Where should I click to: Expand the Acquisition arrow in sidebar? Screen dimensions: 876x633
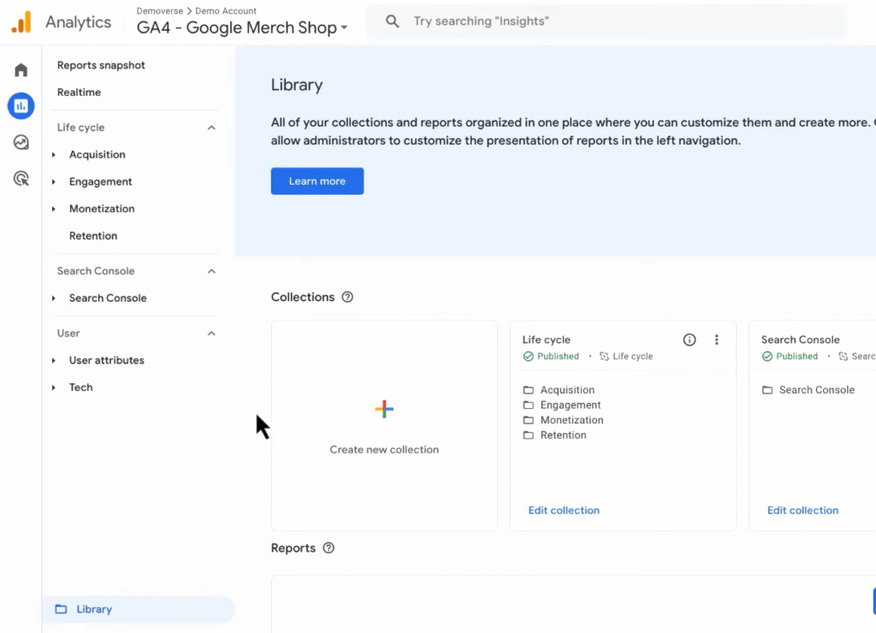point(54,155)
